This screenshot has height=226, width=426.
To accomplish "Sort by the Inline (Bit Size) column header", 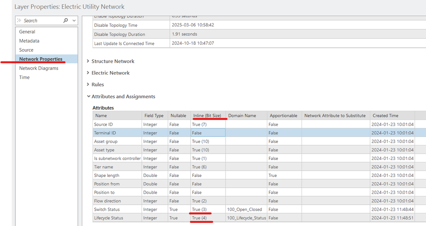I will (x=208, y=116).
